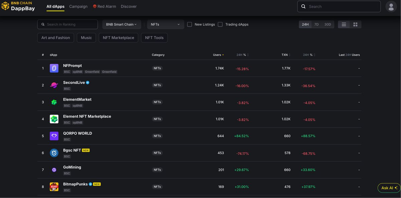Click the NFPrompt dApp logo icon
The width and height of the screenshot is (401, 198).
(x=54, y=68)
